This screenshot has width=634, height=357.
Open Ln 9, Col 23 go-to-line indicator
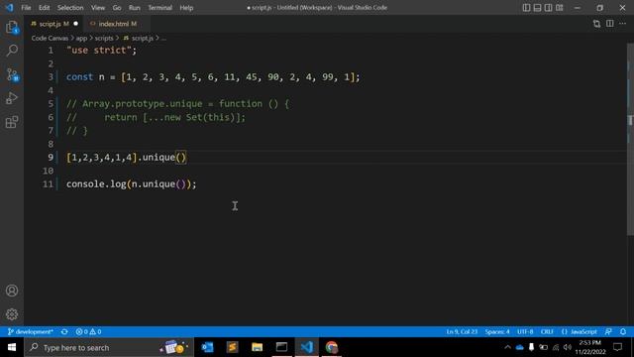(x=462, y=332)
